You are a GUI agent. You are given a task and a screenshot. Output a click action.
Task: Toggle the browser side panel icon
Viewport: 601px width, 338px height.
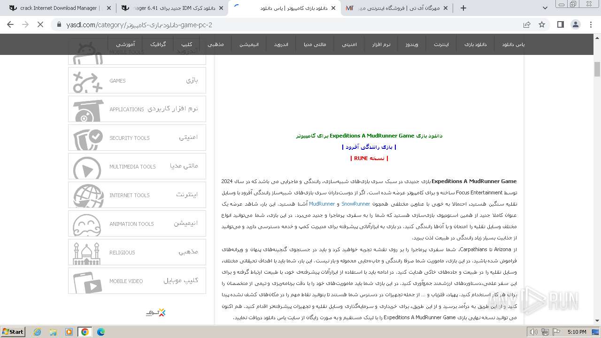point(560,24)
